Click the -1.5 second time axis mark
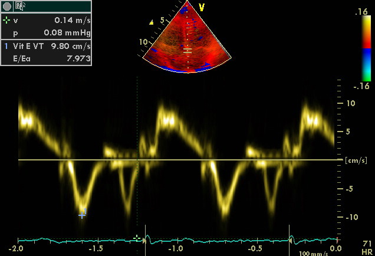This screenshot has width=375, height=256. (x=96, y=249)
